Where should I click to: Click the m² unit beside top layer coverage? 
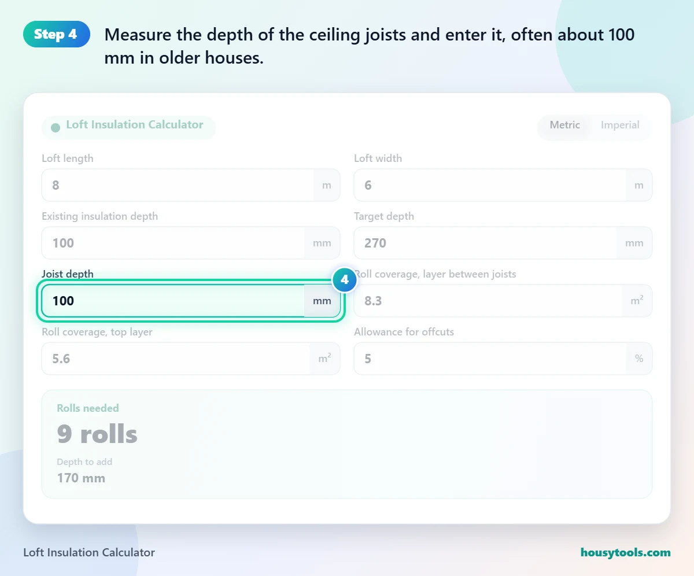tap(324, 359)
